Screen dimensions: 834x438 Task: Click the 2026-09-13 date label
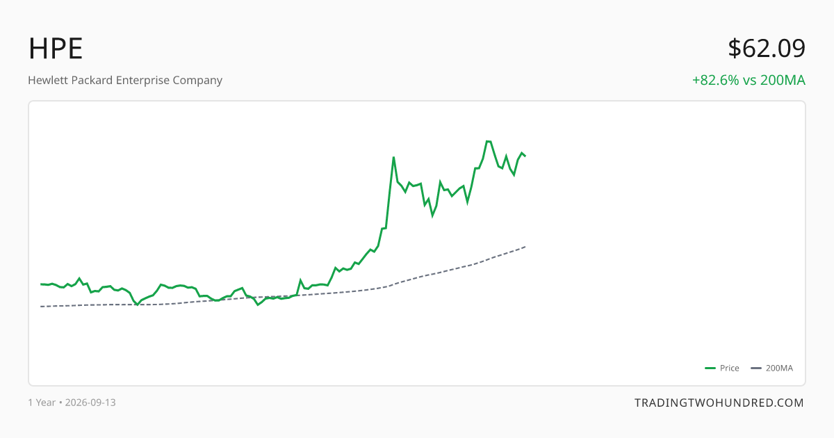[x=90, y=403]
